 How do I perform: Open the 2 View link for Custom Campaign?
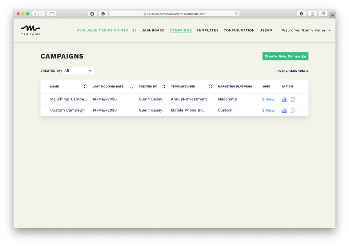(x=268, y=110)
